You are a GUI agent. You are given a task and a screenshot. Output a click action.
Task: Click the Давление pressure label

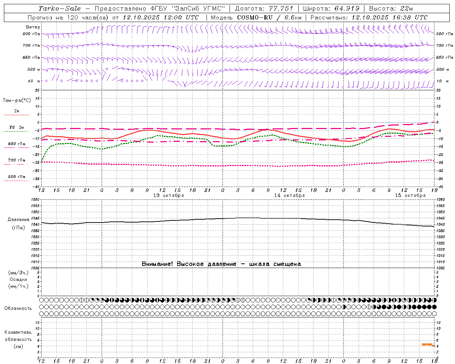[x=18, y=220]
